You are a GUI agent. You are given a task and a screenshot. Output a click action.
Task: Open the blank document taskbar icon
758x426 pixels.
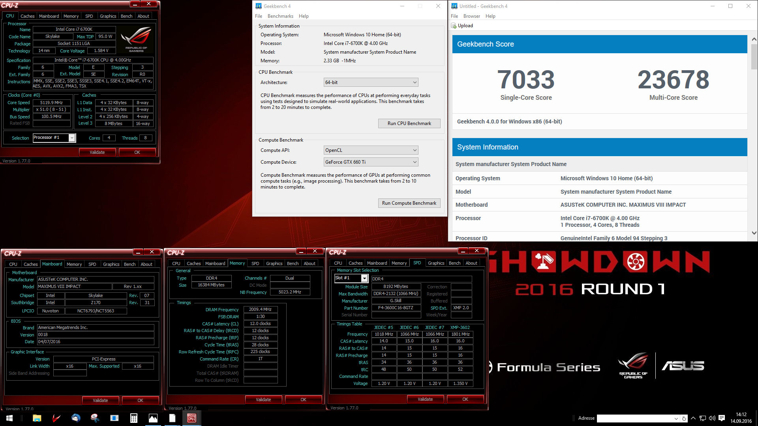point(173,418)
